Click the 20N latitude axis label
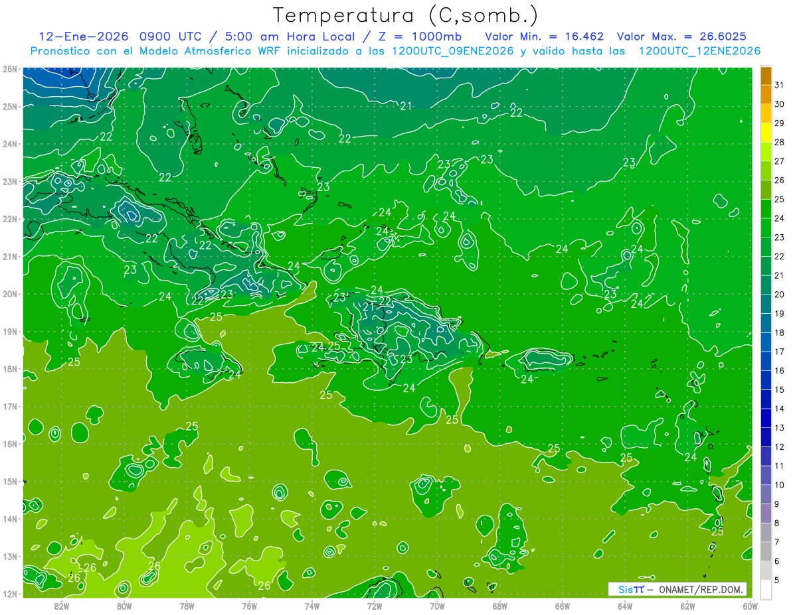 pyautogui.click(x=9, y=294)
